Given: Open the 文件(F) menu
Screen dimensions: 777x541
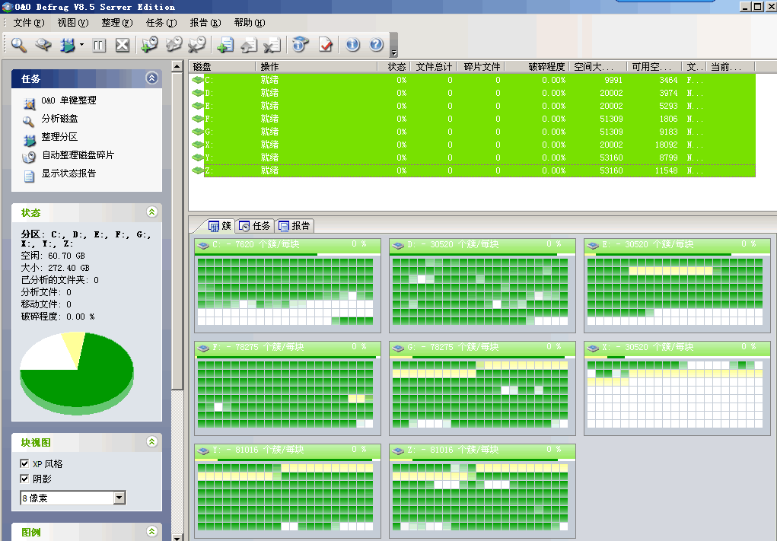Looking at the screenshot, I should point(29,23).
